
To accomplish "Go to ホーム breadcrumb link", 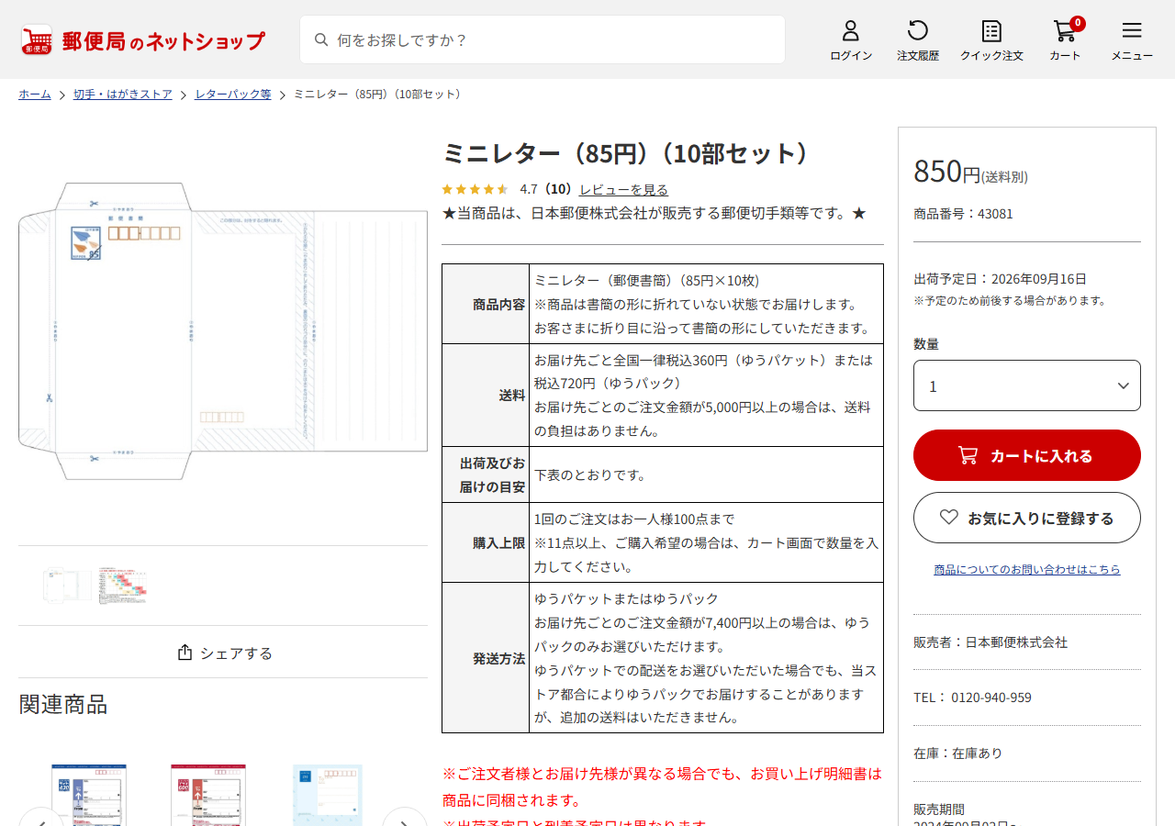I will pos(35,94).
